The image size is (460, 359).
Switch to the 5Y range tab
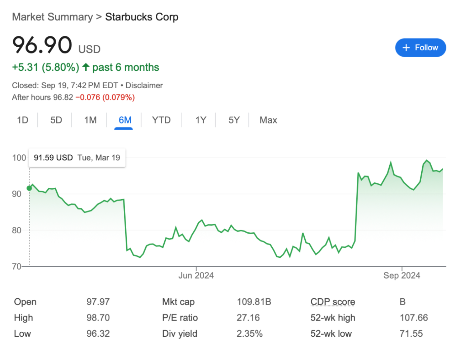[234, 120]
